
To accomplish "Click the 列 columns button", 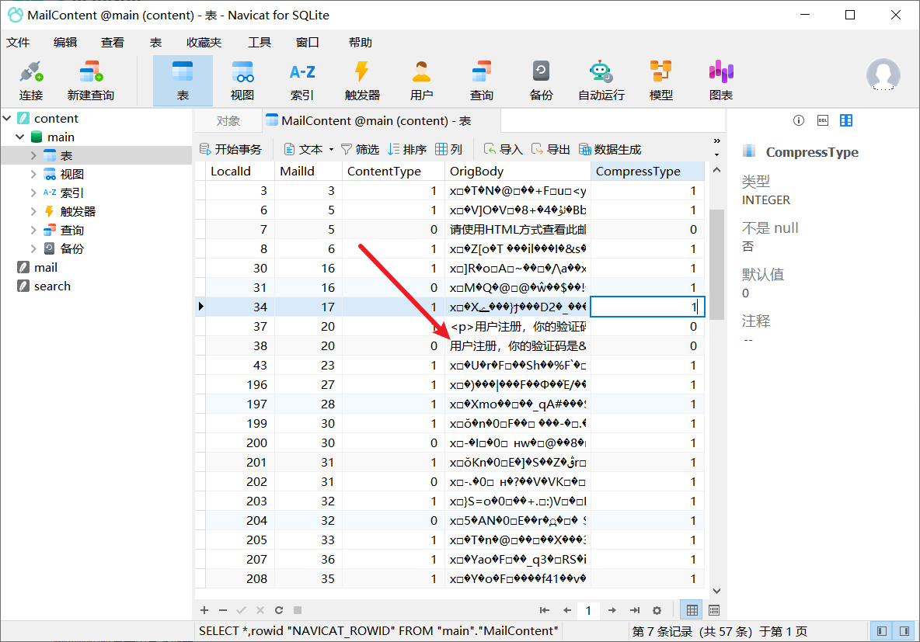I will (449, 150).
